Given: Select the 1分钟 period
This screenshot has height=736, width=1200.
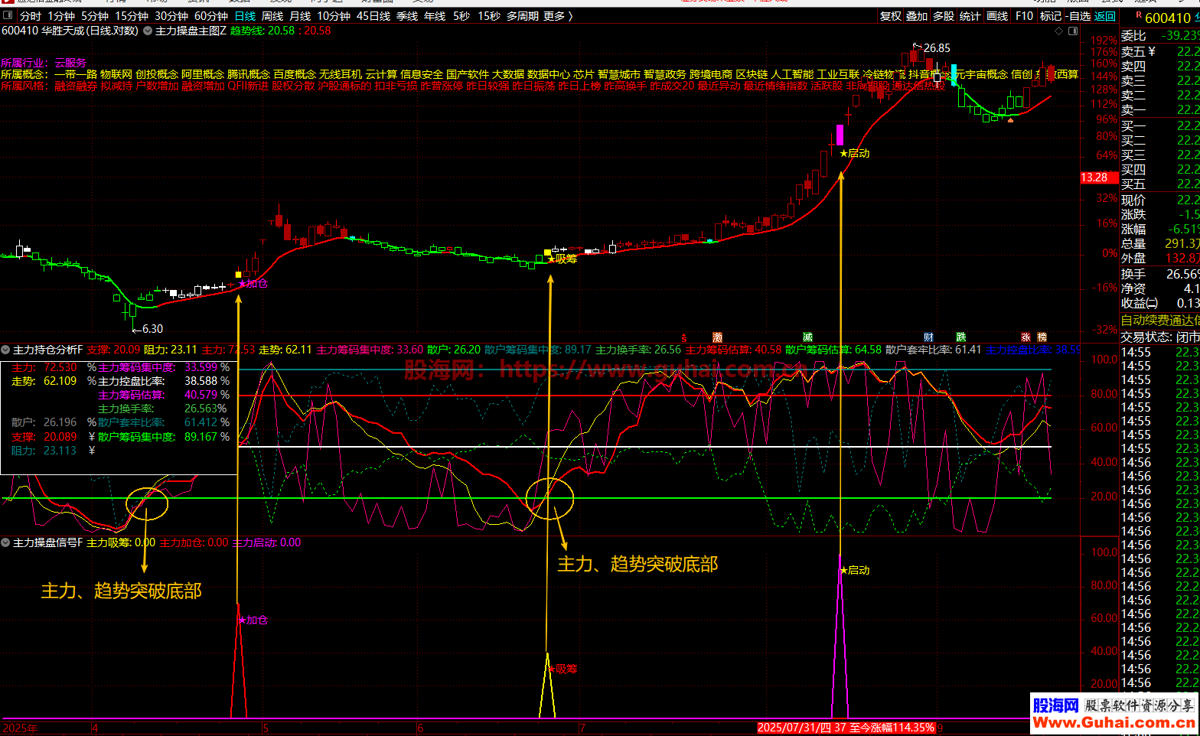Looking at the screenshot, I should (61, 15).
